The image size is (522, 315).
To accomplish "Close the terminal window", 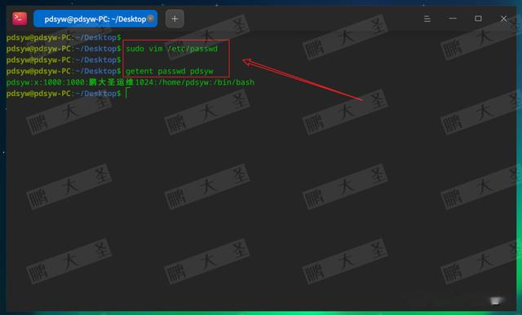I will click(504, 19).
